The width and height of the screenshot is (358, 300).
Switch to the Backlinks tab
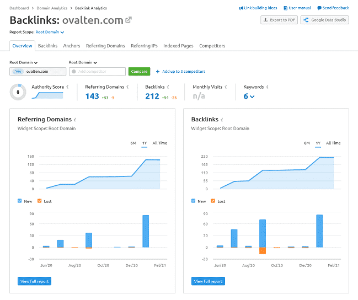48,46
